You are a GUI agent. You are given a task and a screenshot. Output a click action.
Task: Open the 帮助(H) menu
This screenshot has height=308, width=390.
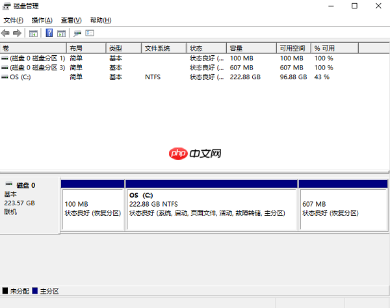point(101,20)
